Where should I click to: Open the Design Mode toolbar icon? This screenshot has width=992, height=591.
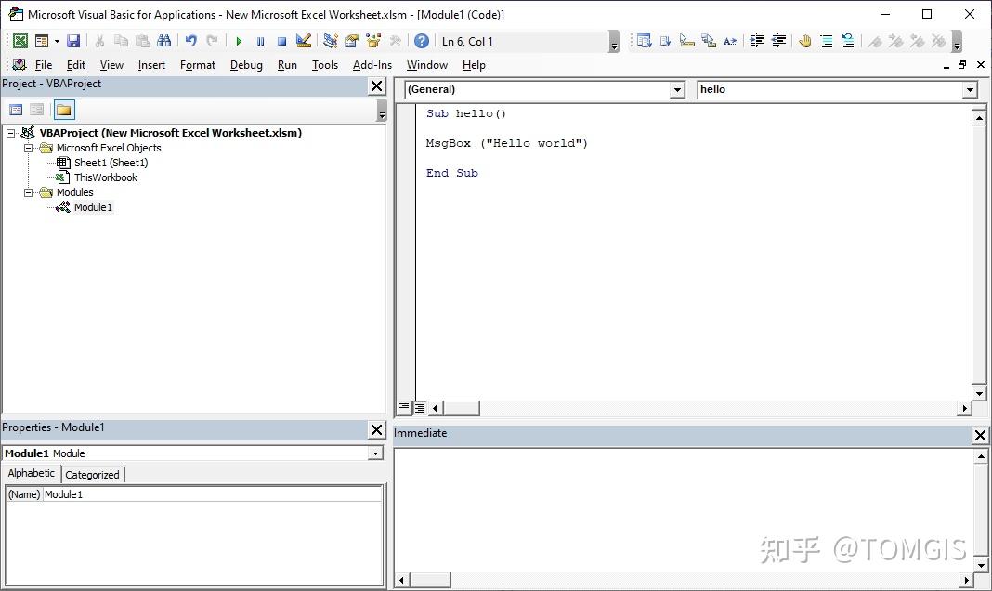tap(301, 41)
